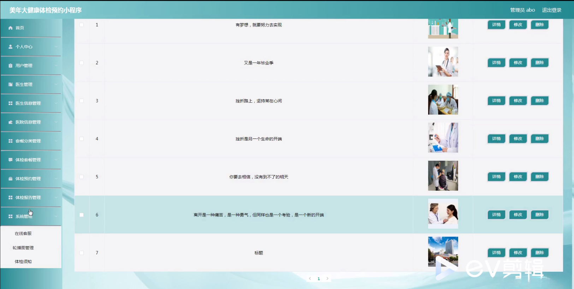Expand the 医生管理 menu arrow
574x289 pixels.
[x=56, y=84]
